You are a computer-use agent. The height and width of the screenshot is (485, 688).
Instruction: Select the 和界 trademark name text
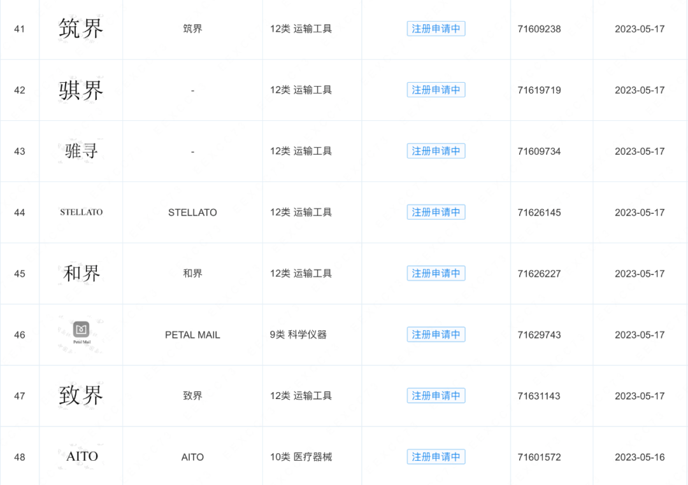click(x=192, y=274)
